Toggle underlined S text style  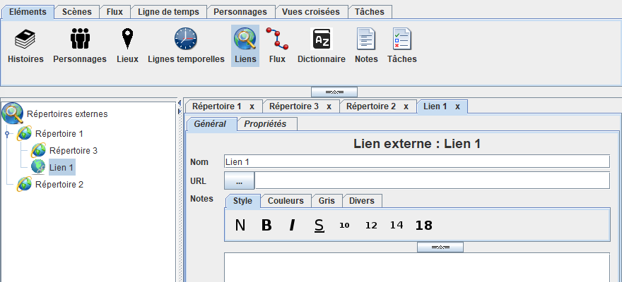coord(319,226)
